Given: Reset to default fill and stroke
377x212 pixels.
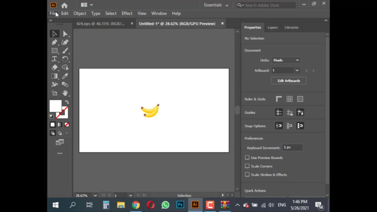Looking at the screenshot, I should (52, 116).
